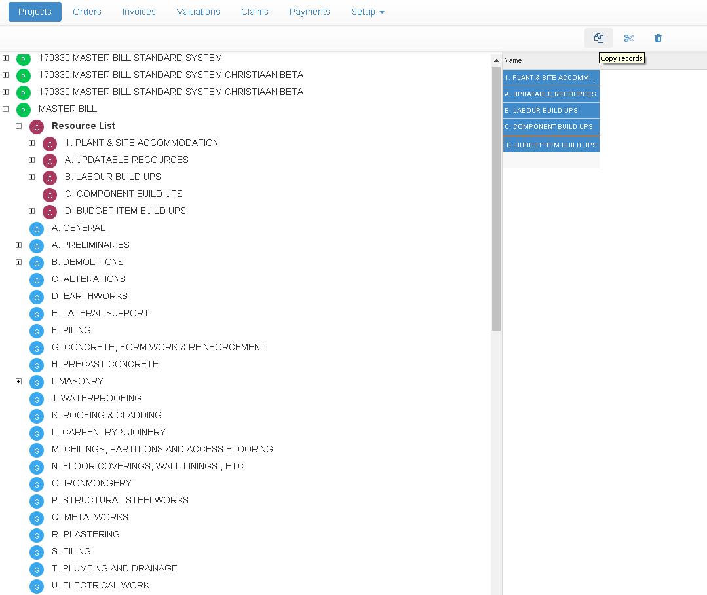Select L. CARPENTRY & JOINERY item
The image size is (707, 595).
pos(109,433)
